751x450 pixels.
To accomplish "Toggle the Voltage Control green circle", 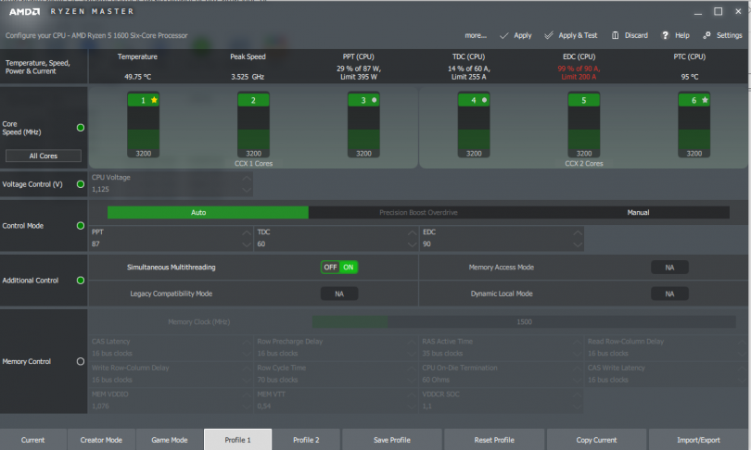I will click(81, 184).
